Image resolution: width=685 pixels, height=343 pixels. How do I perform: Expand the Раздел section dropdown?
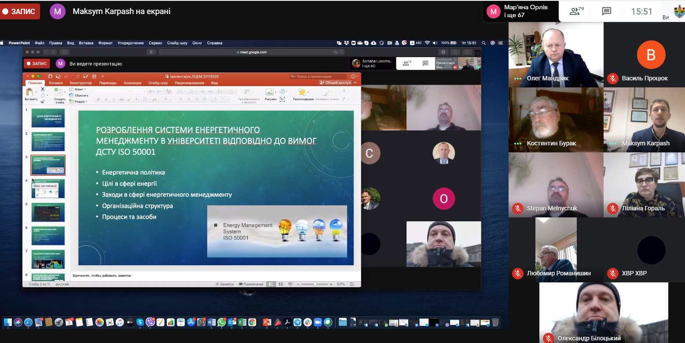(x=80, y=101)
